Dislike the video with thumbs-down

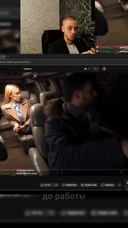[56, 185]
